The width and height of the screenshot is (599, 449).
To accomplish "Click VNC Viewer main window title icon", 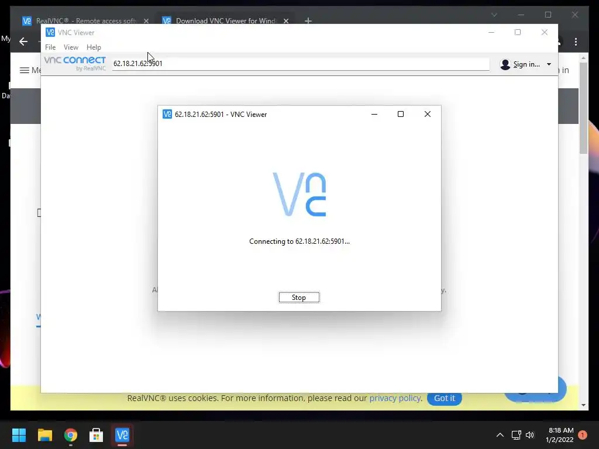I will [50, 33].
